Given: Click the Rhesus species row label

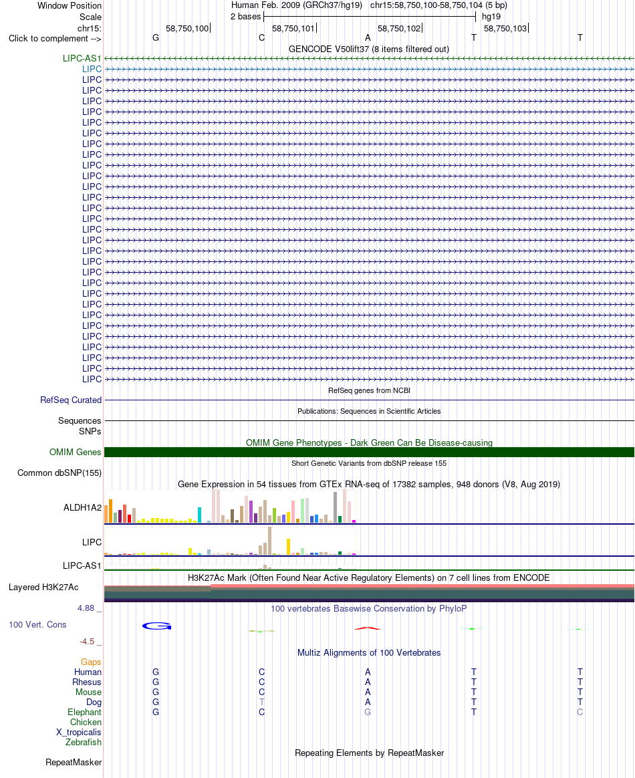Looking at the screenshot, I should (x=87, y=682).
